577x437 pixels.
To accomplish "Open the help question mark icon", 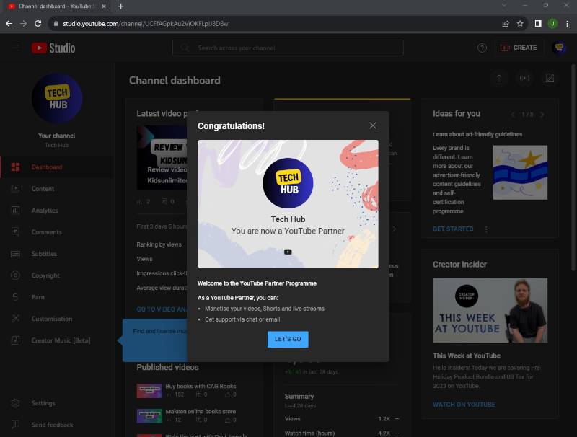I will (x=482, y=48).
